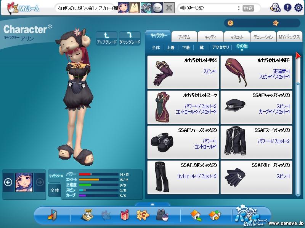Select the 全体 stats label

tap(55, 190)
